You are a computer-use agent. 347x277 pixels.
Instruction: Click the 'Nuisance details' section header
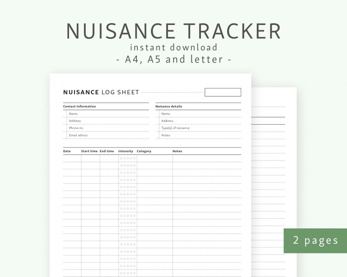click(169, 106)
